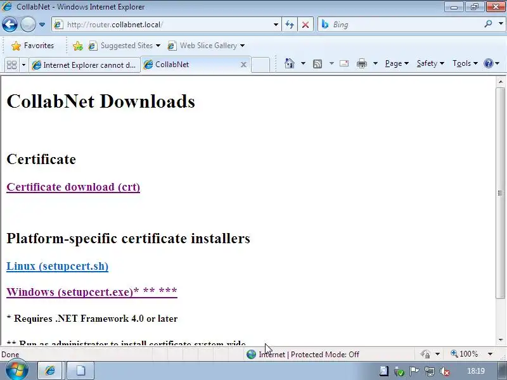Expand the zoom level dropdown arrow

point(490,354)
